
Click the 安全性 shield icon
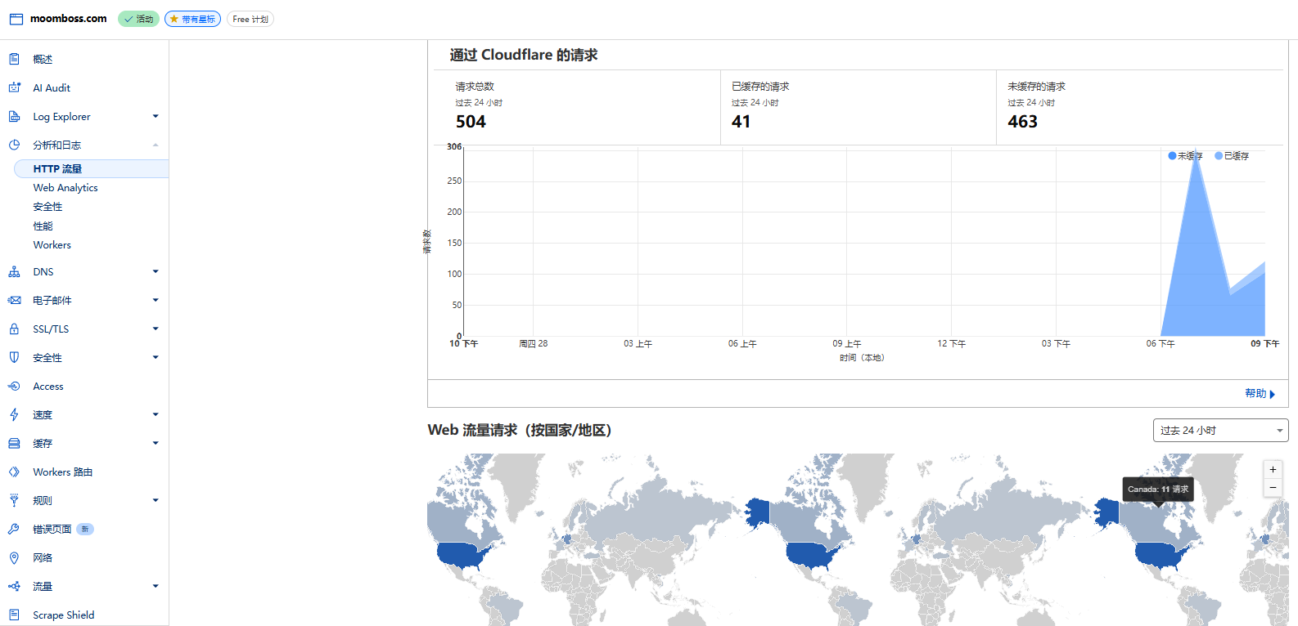(x=14, y=357)
